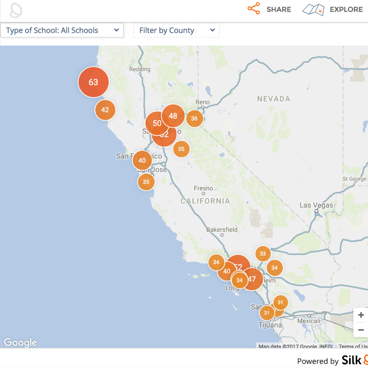This screenshot has width=368, height=368.
Task: Click the Silk logo in the top-left corner
Action: click(x=16, y=10)
